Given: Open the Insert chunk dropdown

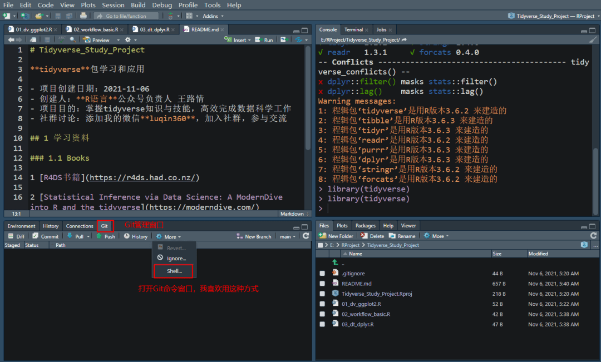Looking at the screenshot, I should coord(238,40).
